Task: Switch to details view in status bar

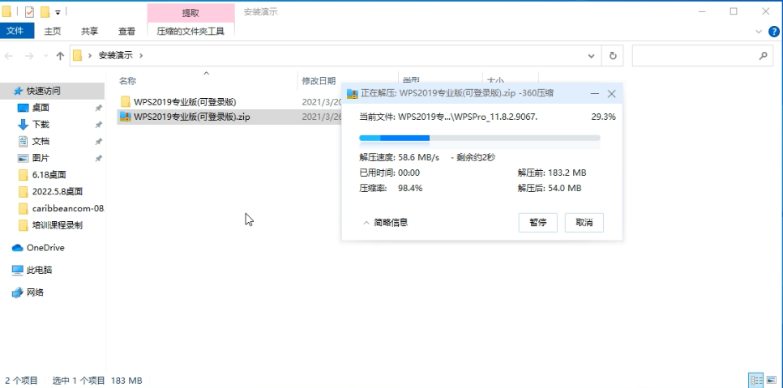Action: (756, 380)
